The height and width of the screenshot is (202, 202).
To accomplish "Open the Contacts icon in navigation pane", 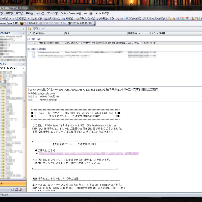I will click(12, 189).
